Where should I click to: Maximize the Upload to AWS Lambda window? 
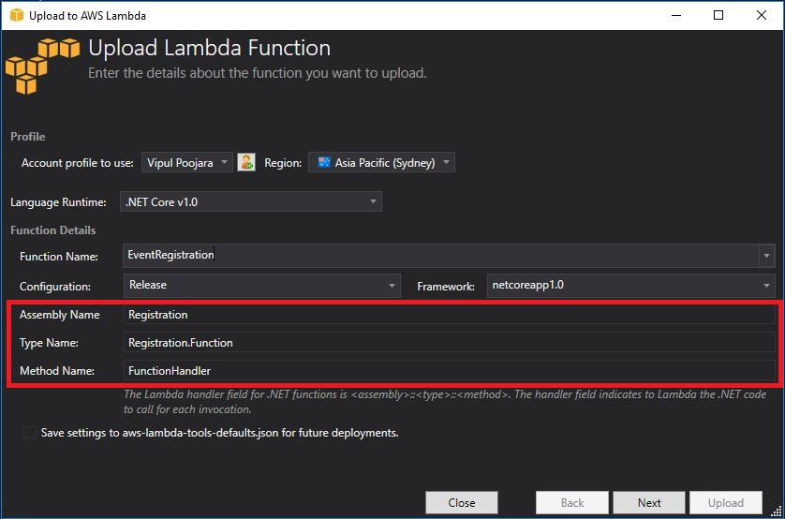pyautogui.click(x=718, y=16)
